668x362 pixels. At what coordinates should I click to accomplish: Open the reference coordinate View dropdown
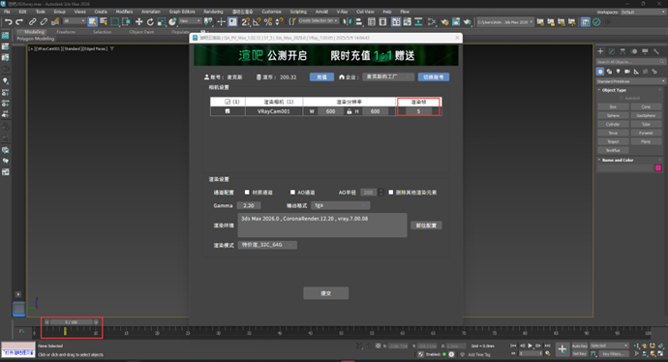[190, 21]
